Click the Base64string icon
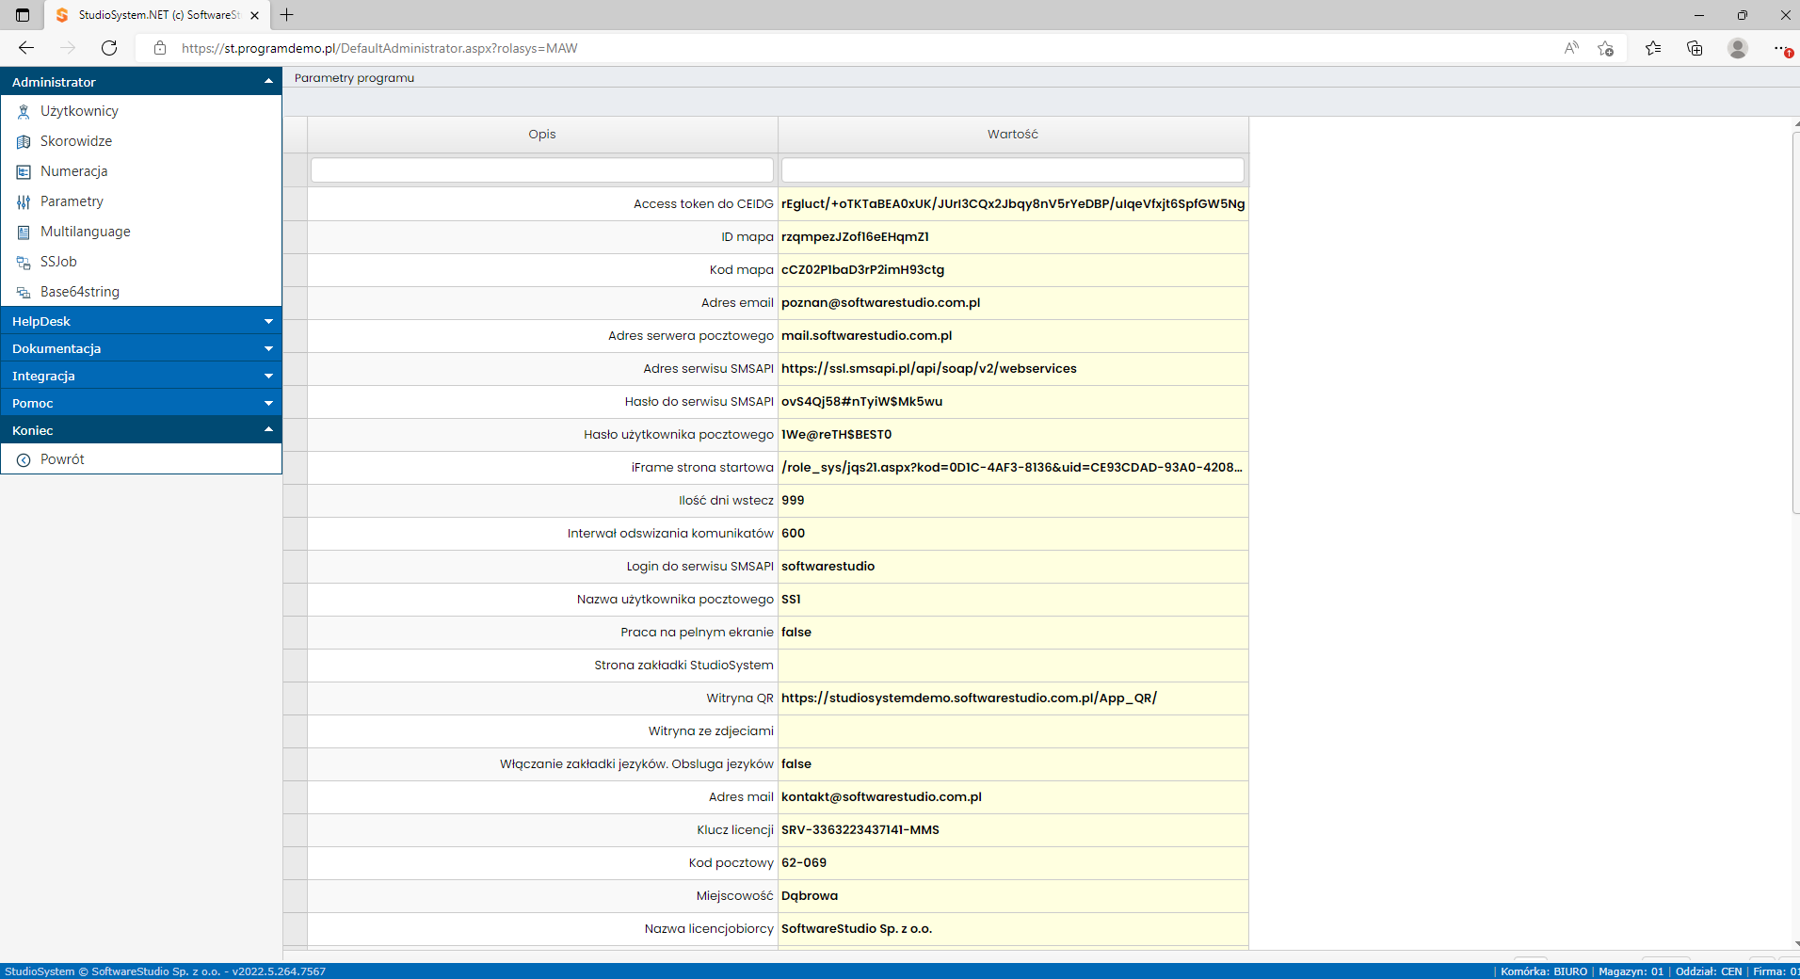The width and height of the screenshot is (1800, 979). coord(24,293)
